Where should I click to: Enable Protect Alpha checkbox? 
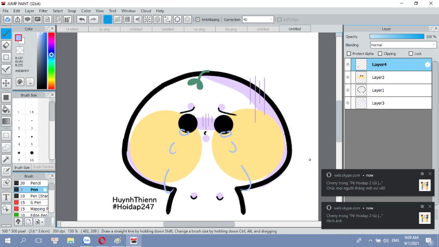pos(349,54)
